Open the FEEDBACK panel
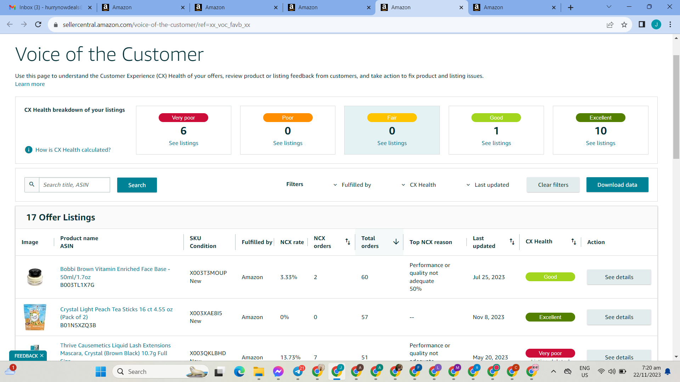Image resolution: width=680 pixels, height=382 pixels. [26, 355]
